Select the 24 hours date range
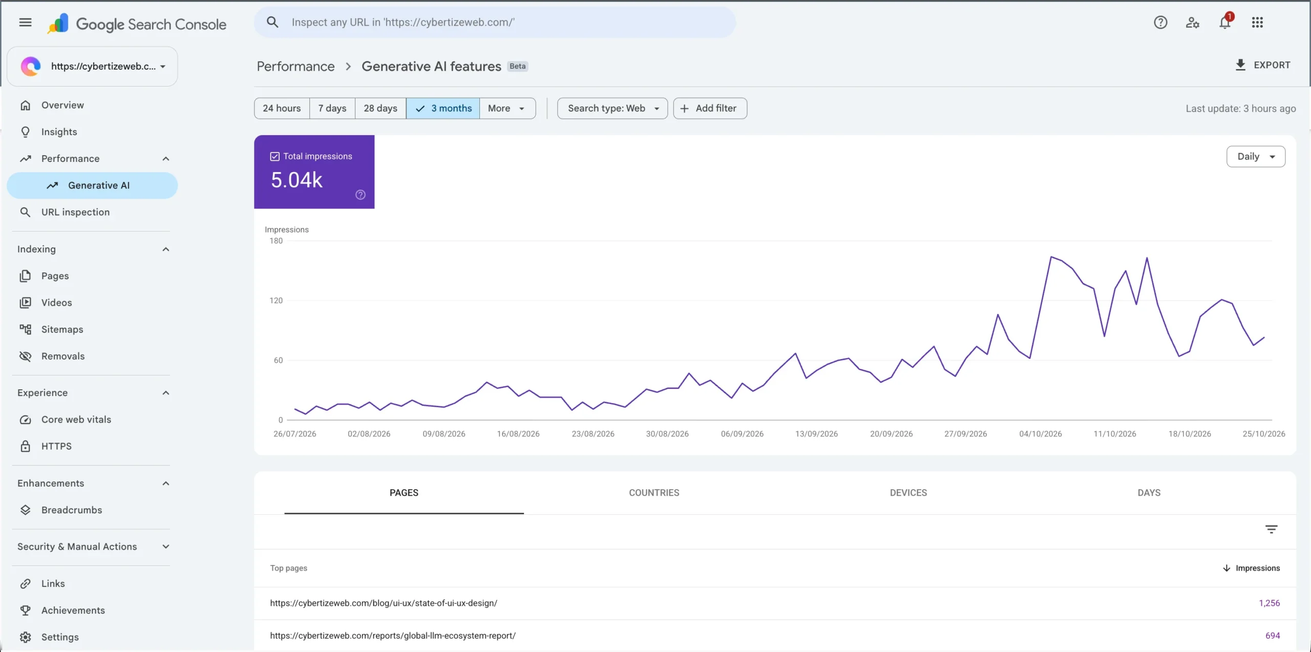 282,108
